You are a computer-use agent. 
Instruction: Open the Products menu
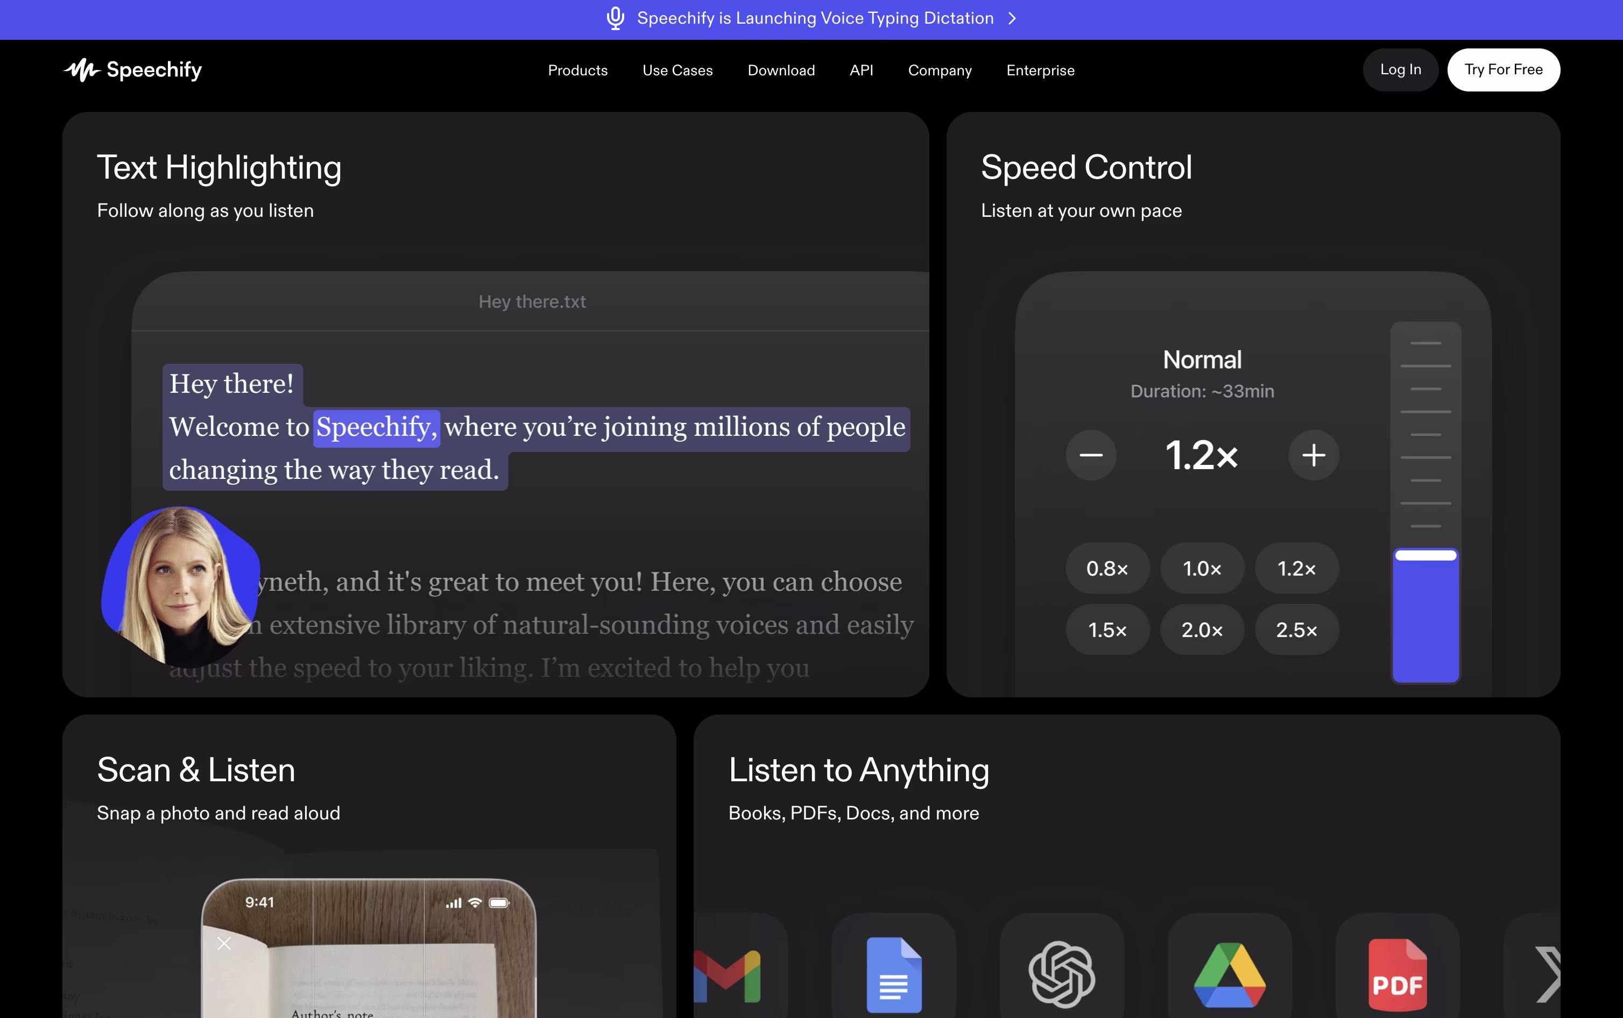point(577,70)
